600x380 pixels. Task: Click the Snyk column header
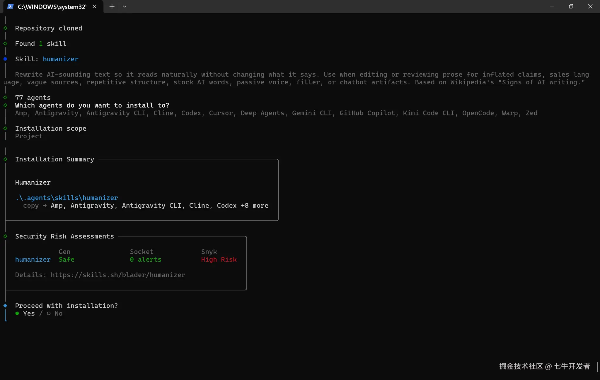[209, 252]
